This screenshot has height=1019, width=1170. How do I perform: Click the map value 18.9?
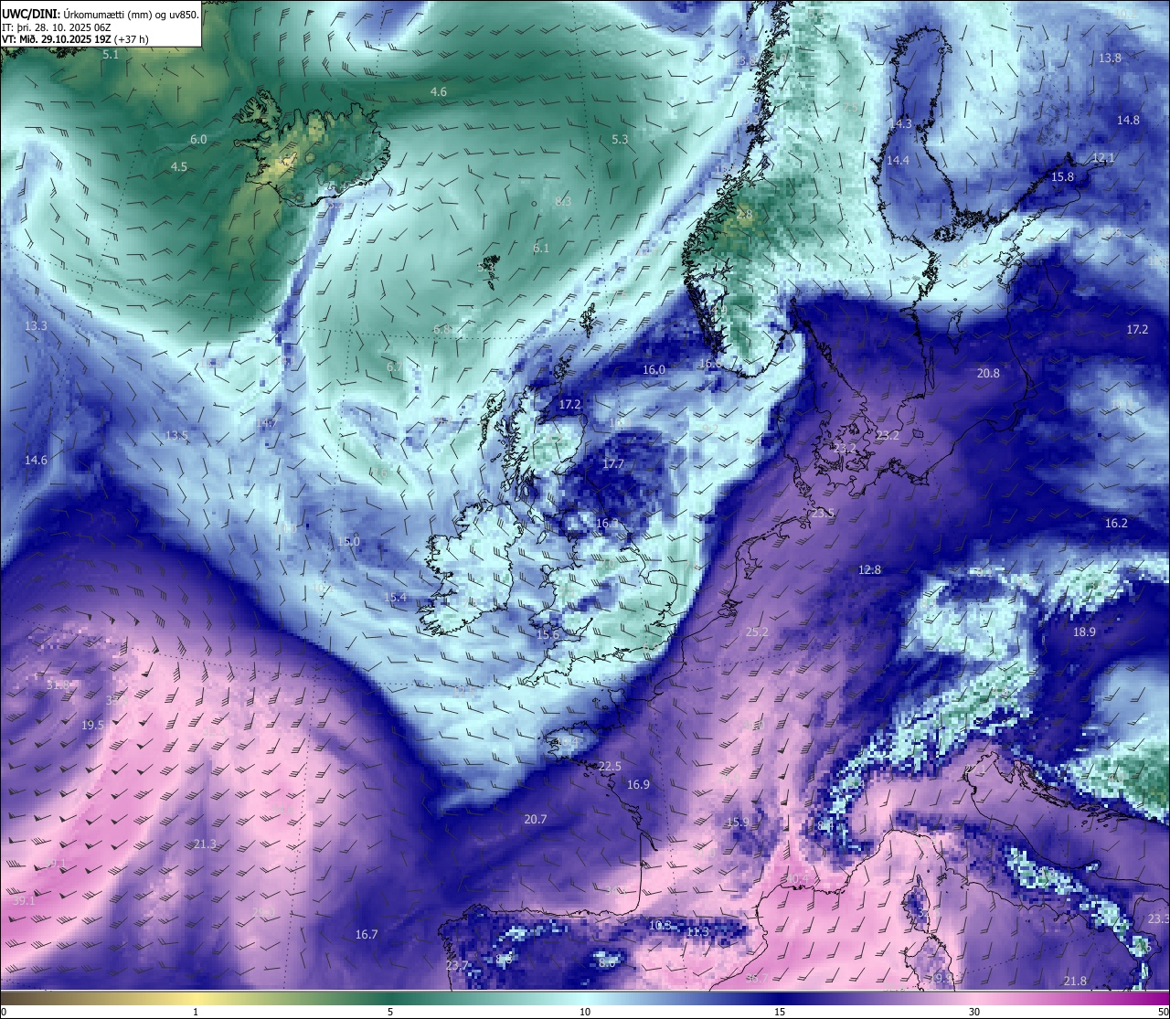[1084, 632]
